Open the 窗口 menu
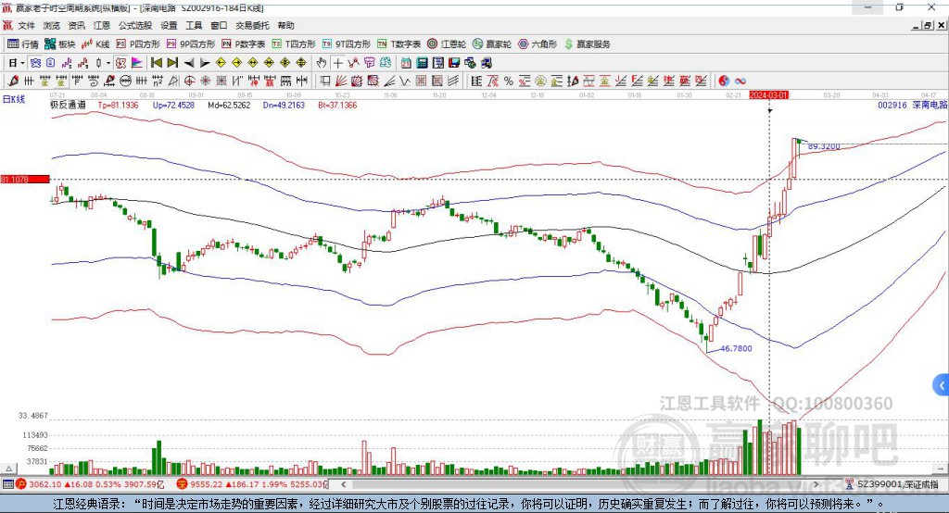Image resolution: width=949 pixels, height=513 pixels. coord(219,25)
